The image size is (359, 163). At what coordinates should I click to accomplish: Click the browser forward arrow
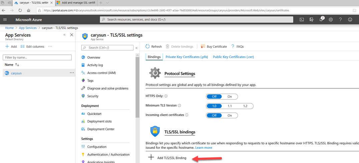(12, 10)
